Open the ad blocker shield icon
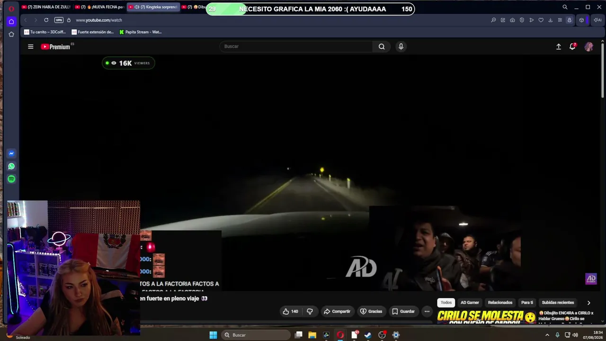Screen dimensions: 606x341 point(522,20)
